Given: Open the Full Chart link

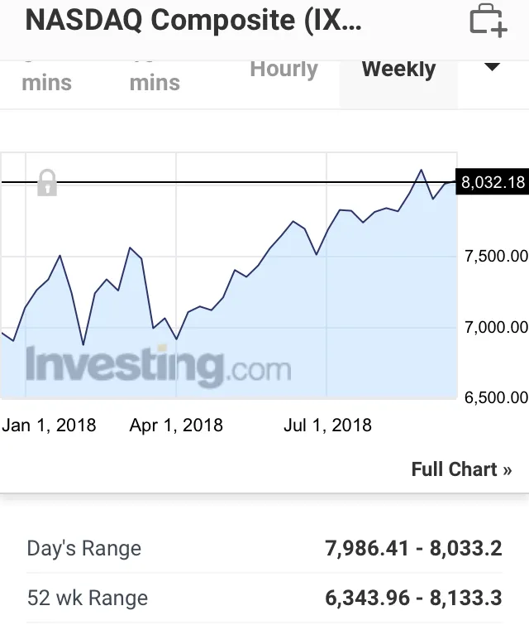Looking at the screenshot, I should click(x=461, y=469).
